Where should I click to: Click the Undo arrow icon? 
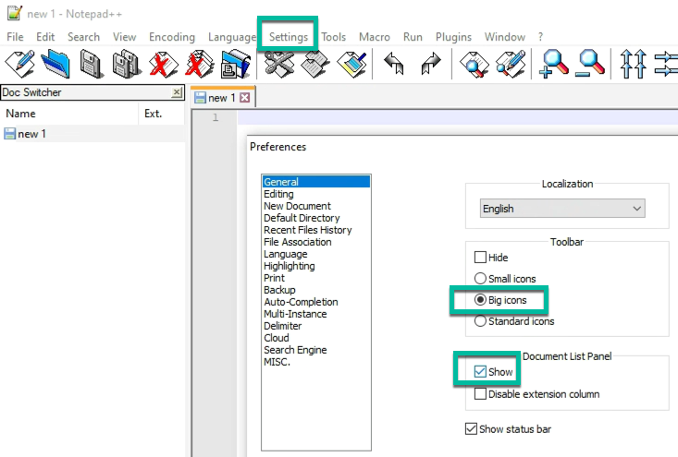click(394, 64)
